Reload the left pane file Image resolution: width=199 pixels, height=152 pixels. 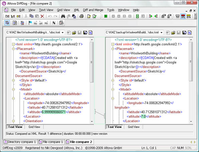click(91, 33)
